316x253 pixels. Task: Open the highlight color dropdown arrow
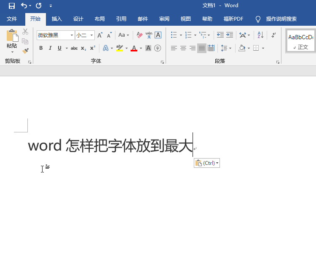click(126, 48)
